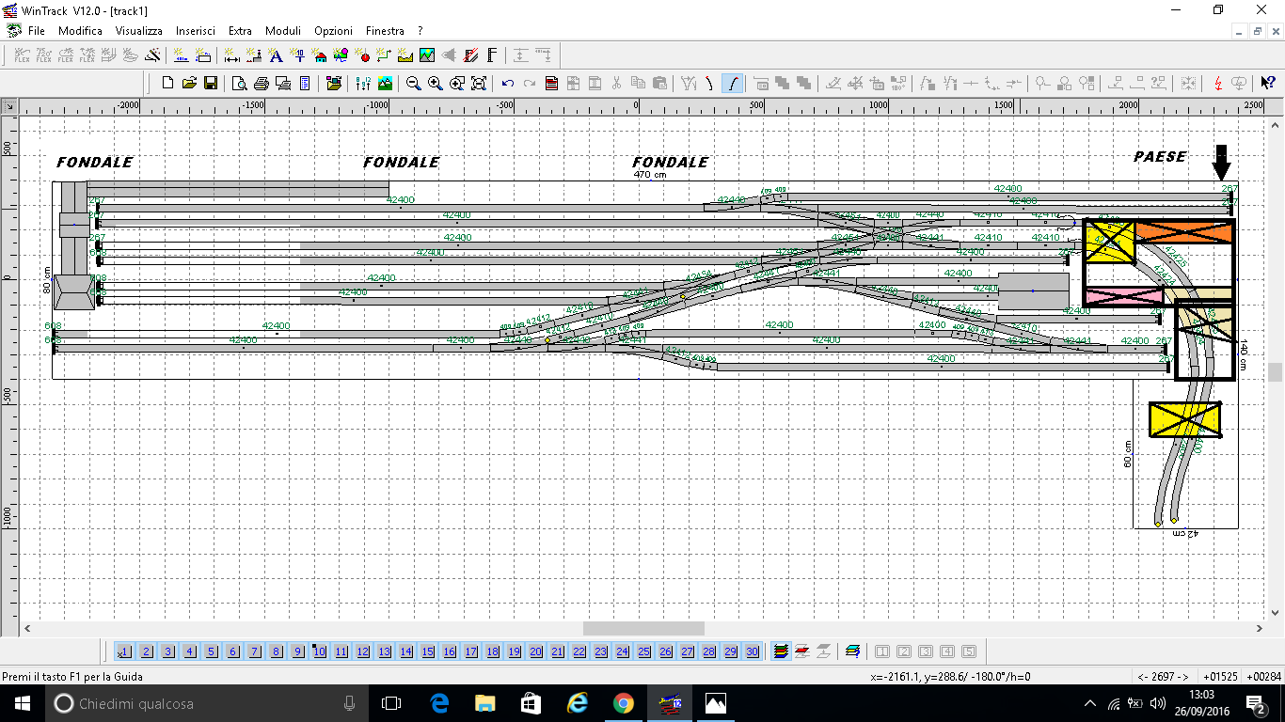Screen dimensions: 1285x722
Task: Zoom out of the layout
Action: pos(411,83)
